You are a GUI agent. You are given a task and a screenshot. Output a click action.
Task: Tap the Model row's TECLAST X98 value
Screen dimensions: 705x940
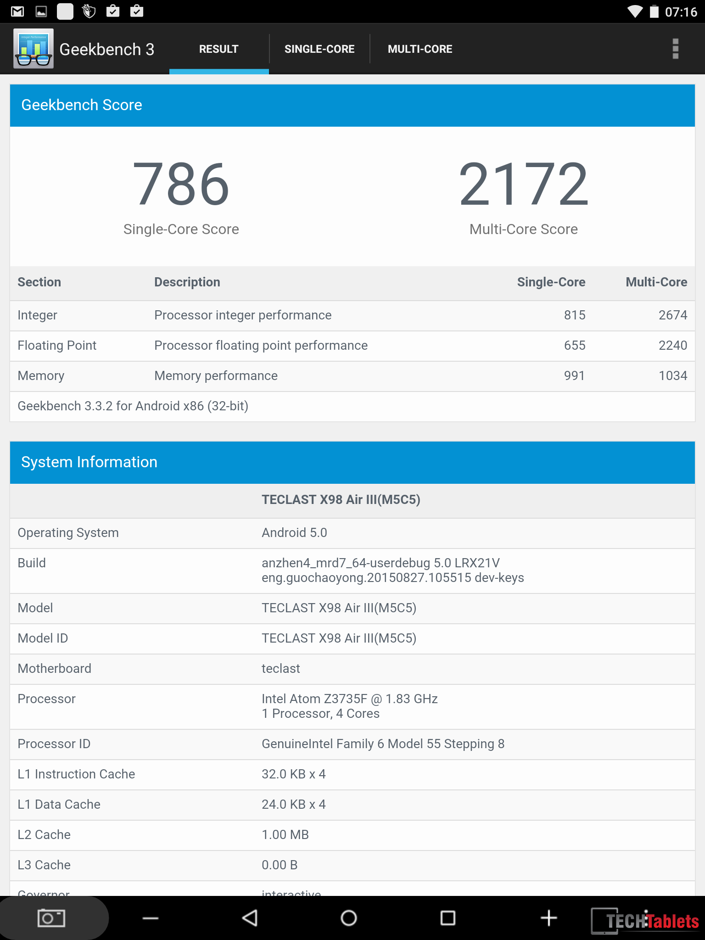[x=339, y=608]
